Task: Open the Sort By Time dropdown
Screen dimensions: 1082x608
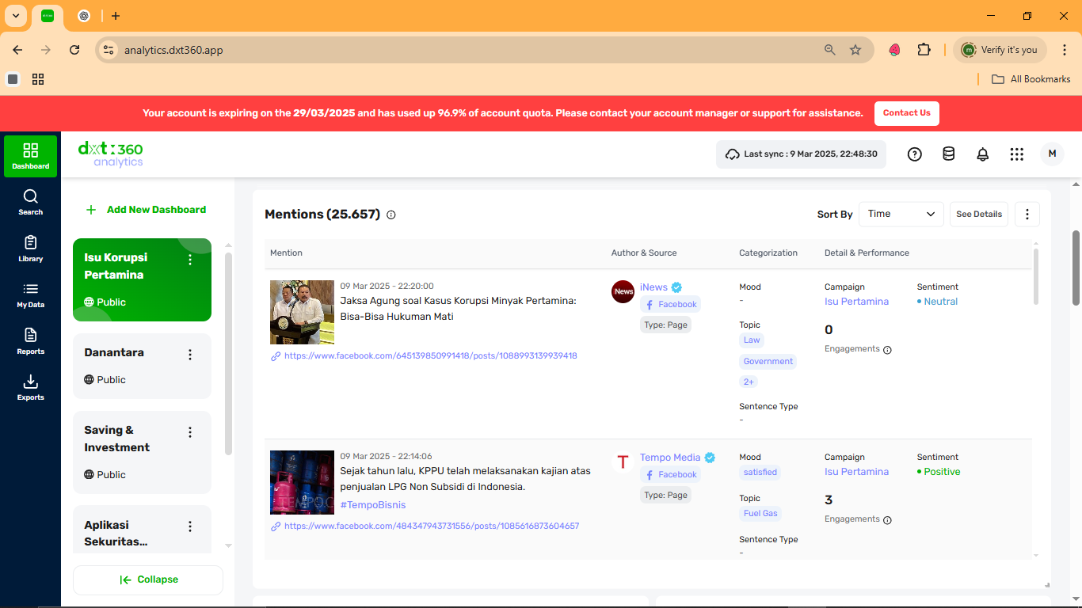Action: [x=901, y=214]
